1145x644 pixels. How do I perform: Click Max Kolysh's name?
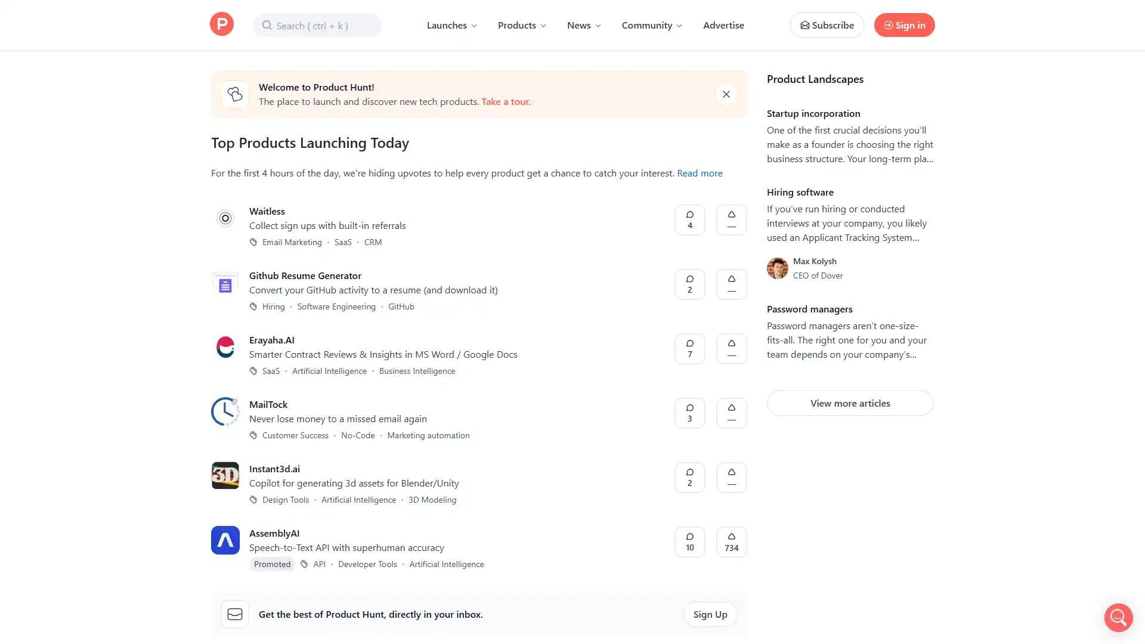pyautogui.click(x=815, y=261)
